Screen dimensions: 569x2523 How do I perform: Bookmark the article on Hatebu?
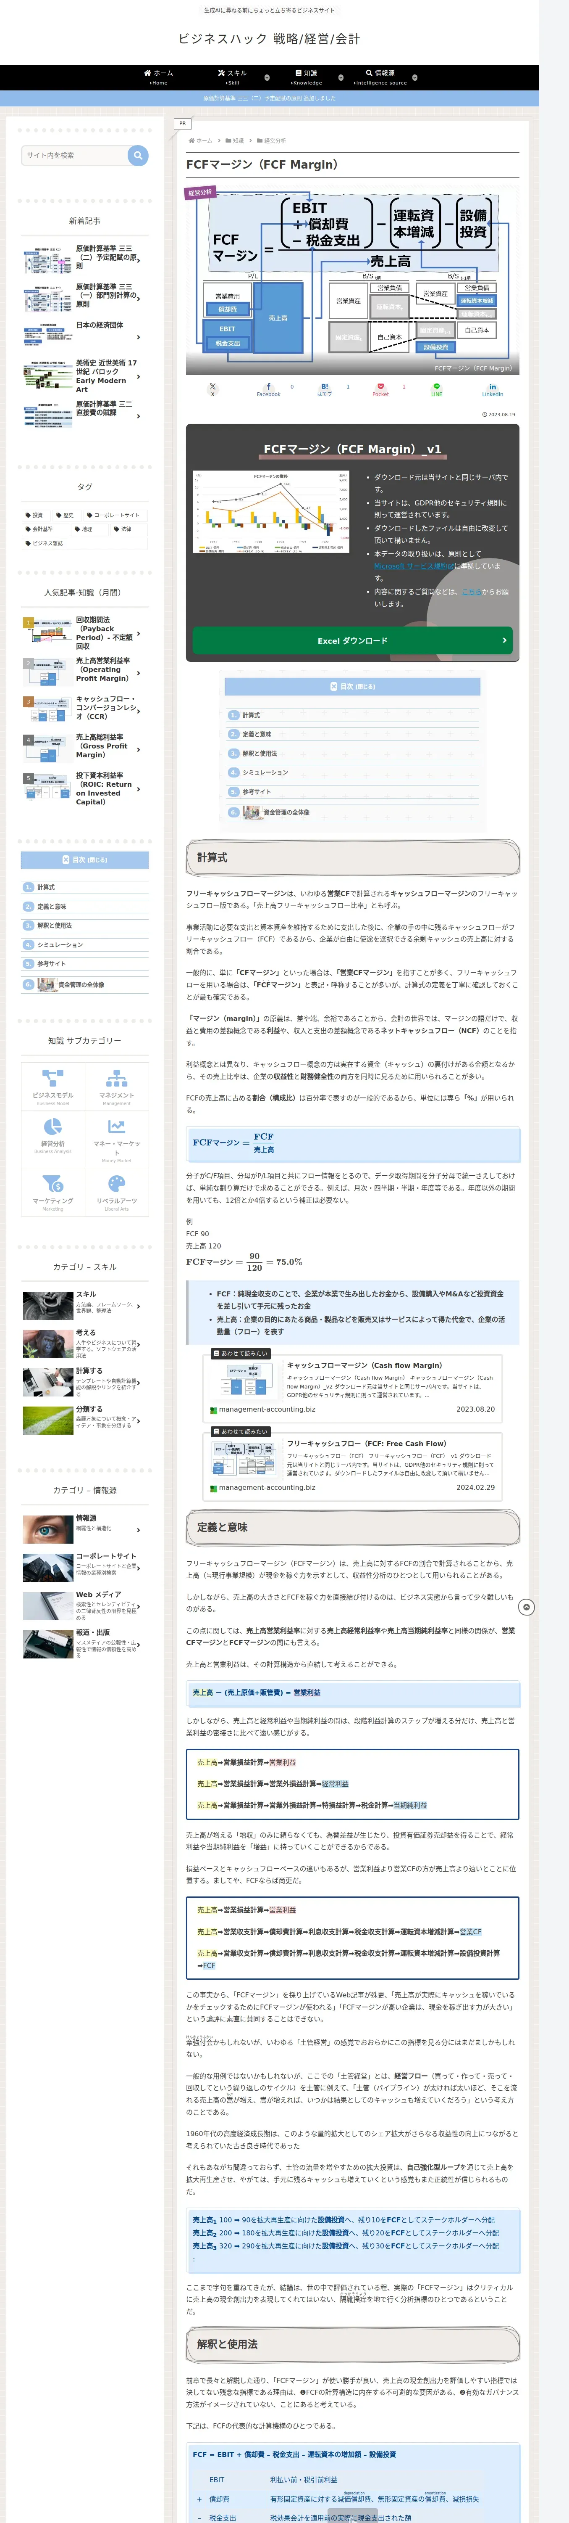(x=325, y=390)
